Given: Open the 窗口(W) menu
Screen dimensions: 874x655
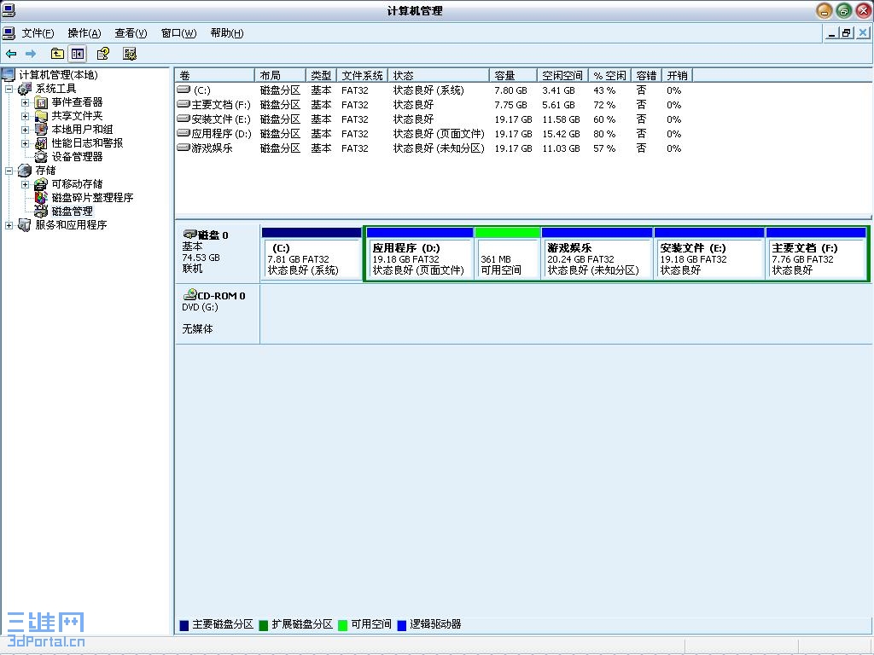Looking at the screenshot, I should 178,33.
